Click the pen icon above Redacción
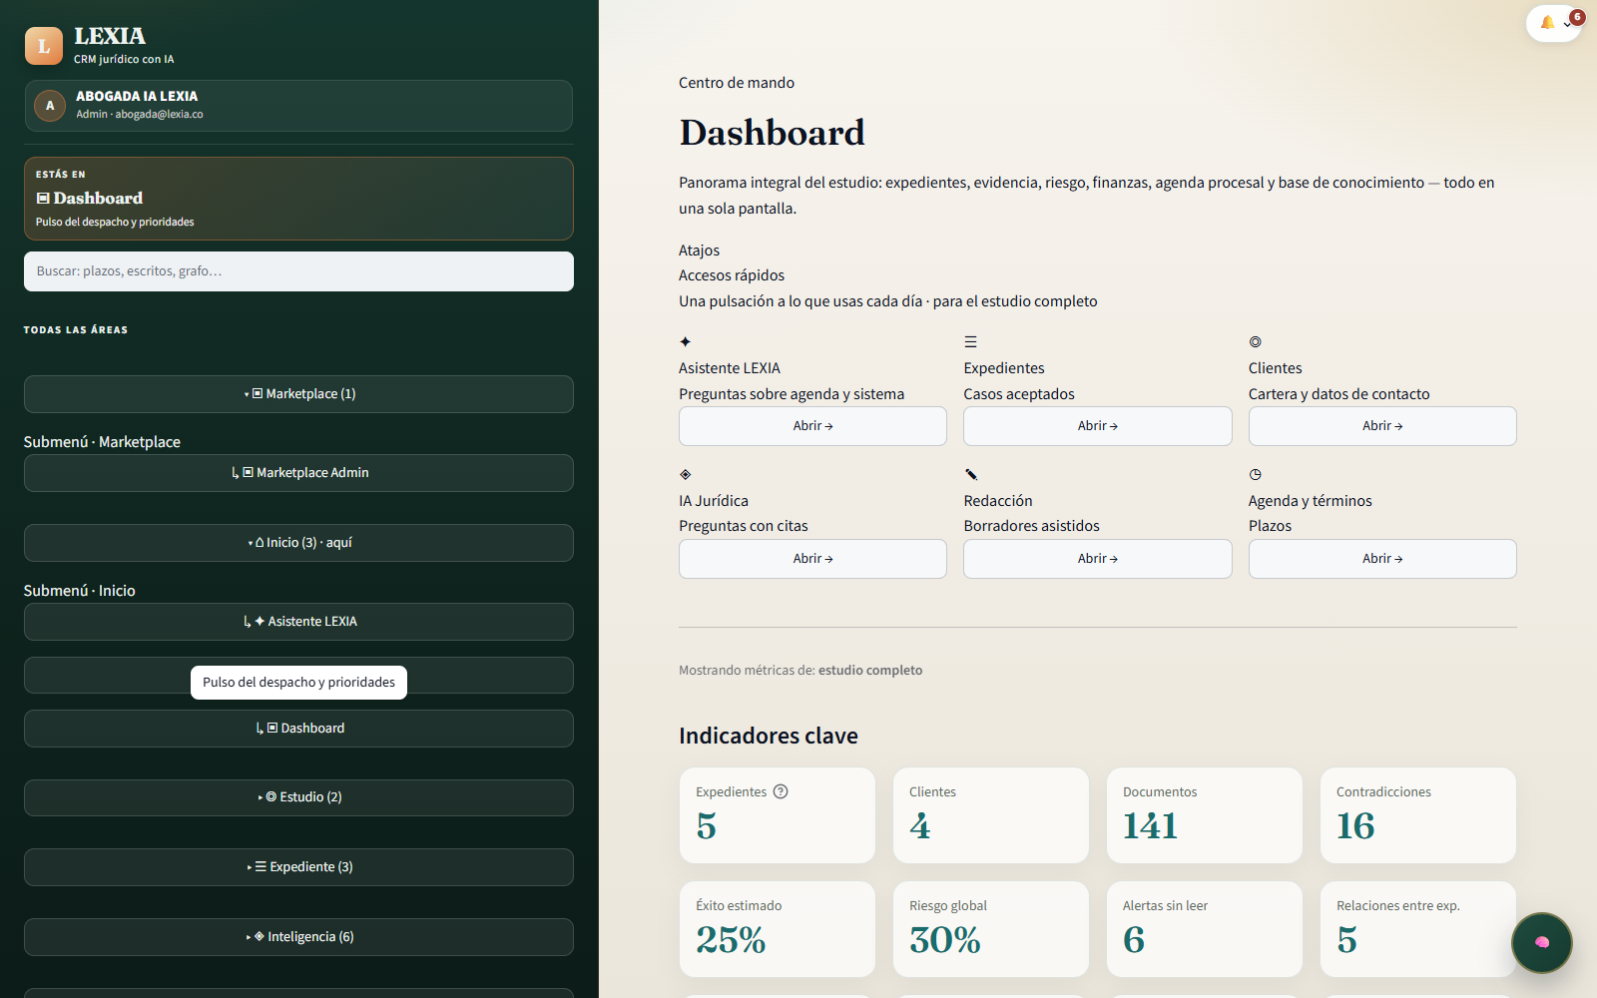Viewport: 1597px width, 998px height. (970, 474)
